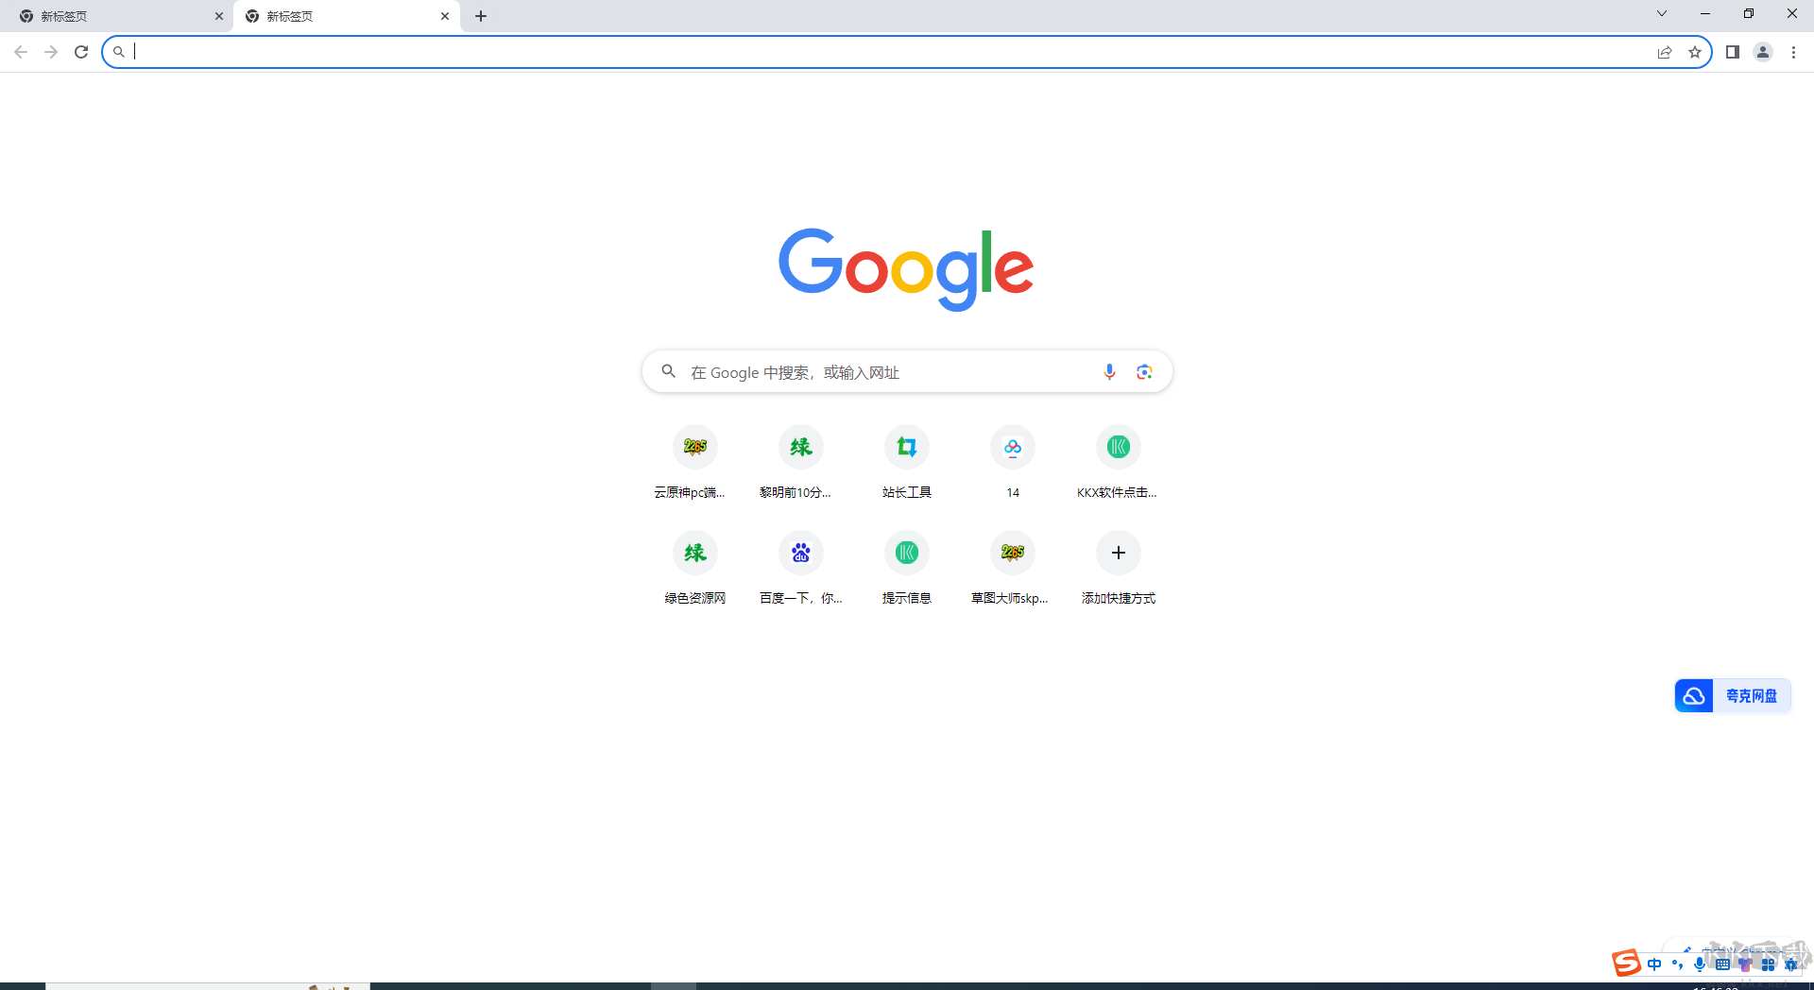1814x990 pixels.
Task: Open the tab search dropdown arrow
Action: point(1661,14)
